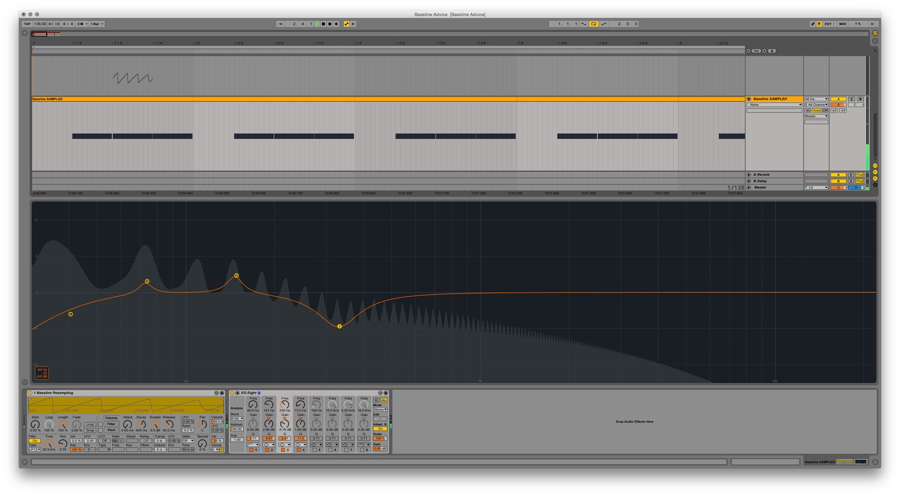The image size is (900, 495).
Task: Click the Simpler Snap button
Action: (x=90, y=430)
